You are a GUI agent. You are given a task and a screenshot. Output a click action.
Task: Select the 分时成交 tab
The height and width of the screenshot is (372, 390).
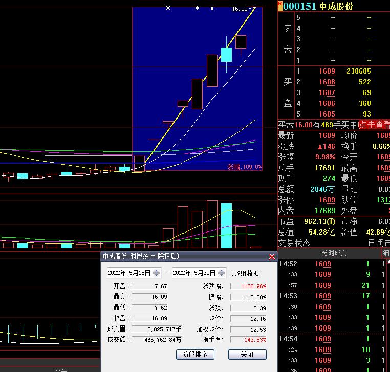click(334, 253)
